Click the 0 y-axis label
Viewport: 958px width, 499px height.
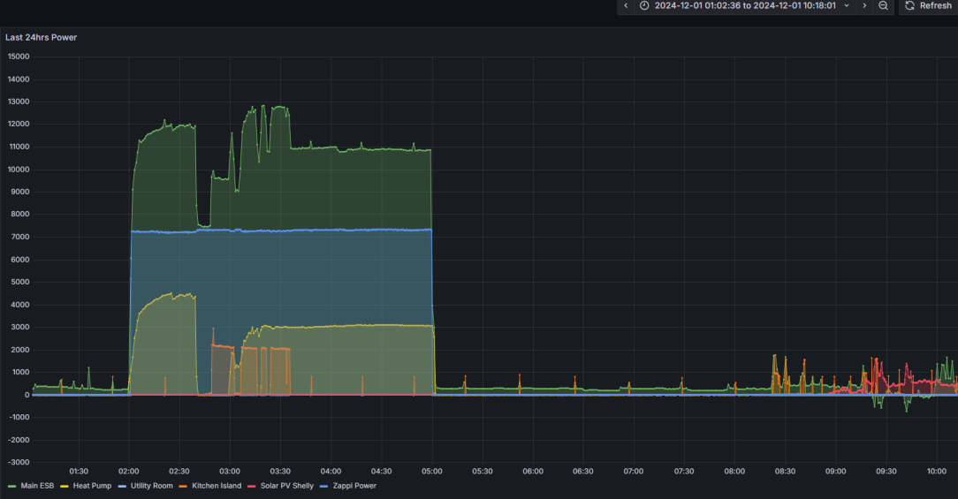(x=27, y=395)
